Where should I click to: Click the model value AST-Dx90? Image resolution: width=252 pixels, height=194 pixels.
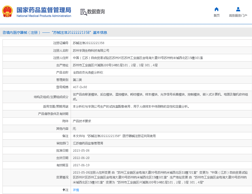coord(80,87)
